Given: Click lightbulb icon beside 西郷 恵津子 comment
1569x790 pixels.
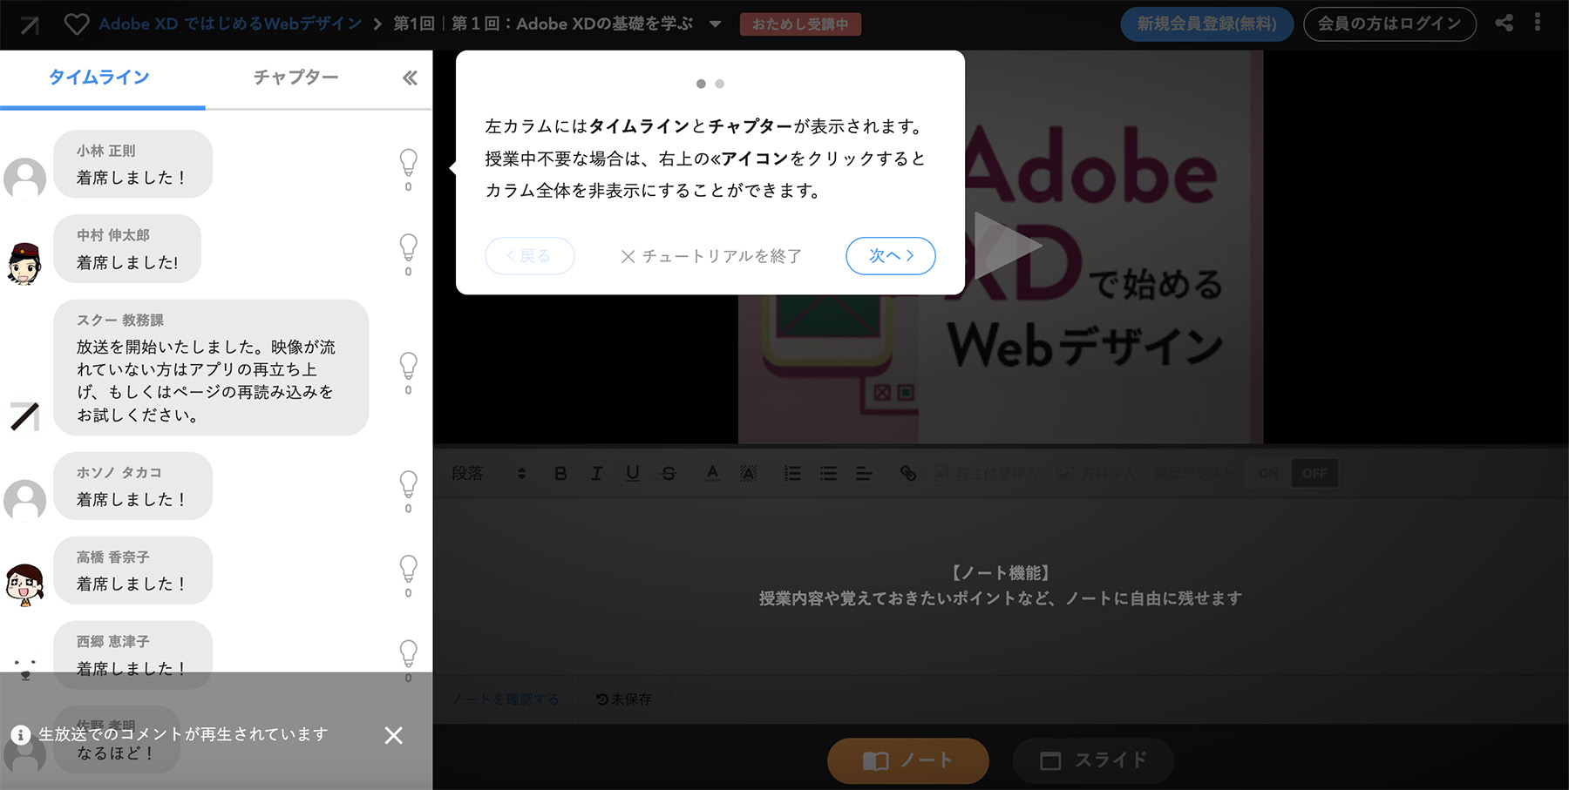Looking at the screenshot, I should 408,653.
